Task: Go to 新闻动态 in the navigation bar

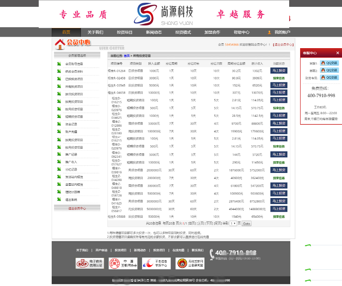Action: tap(154, 32)
